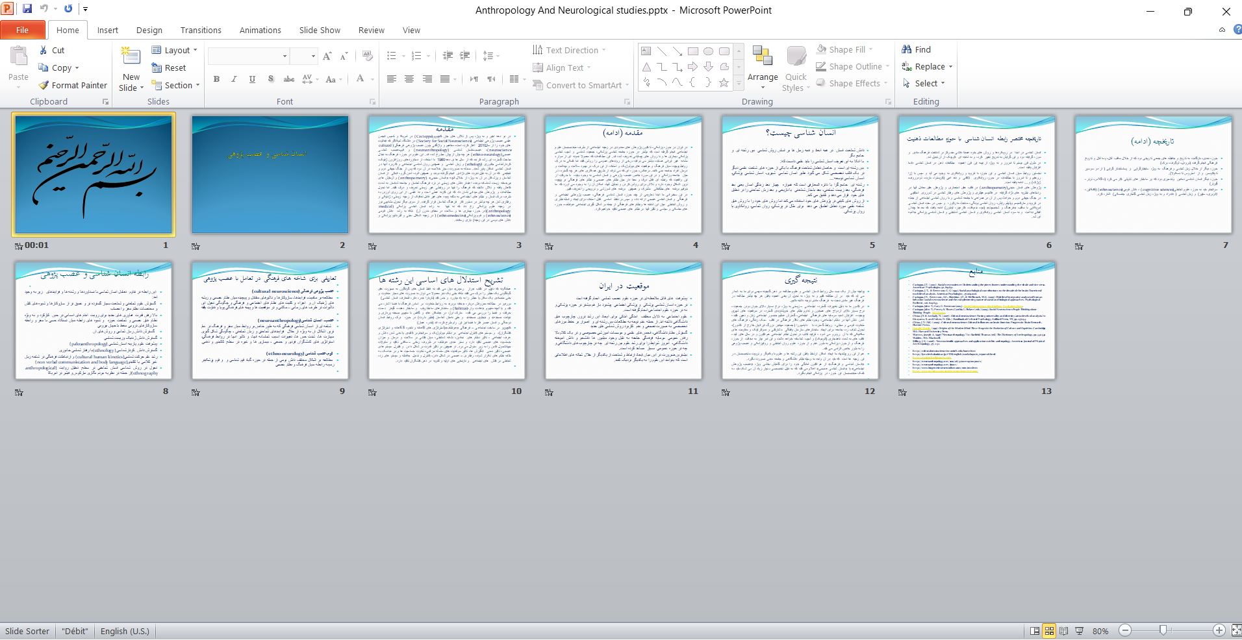
Task: Align text right in paragraph
Action: (x=427, y=79)
